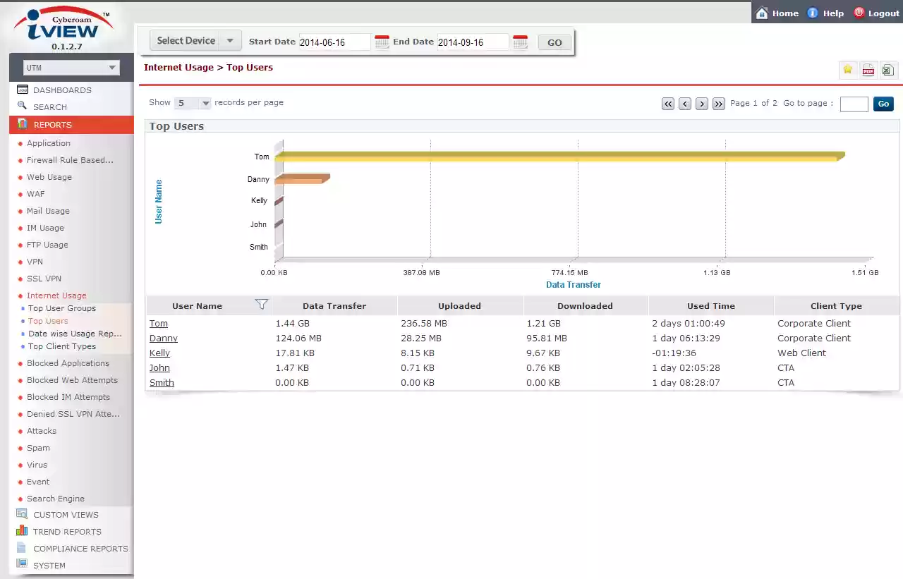
Task: Click the Go to page input field
Action: [x=854, y=104]
